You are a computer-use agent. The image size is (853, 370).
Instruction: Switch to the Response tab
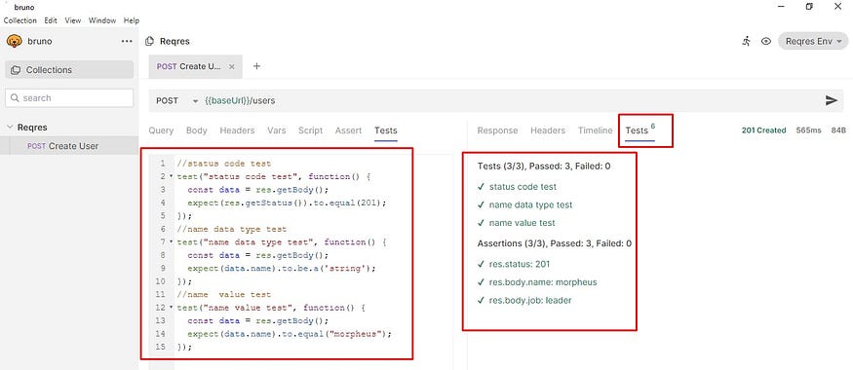pyautogui.click(x=497, y=130)
